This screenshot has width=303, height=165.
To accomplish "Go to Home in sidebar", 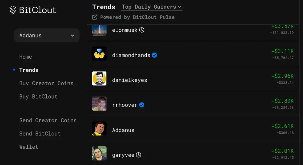I will [25, 57].
